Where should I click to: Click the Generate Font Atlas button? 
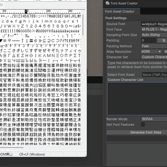point(137,133)
